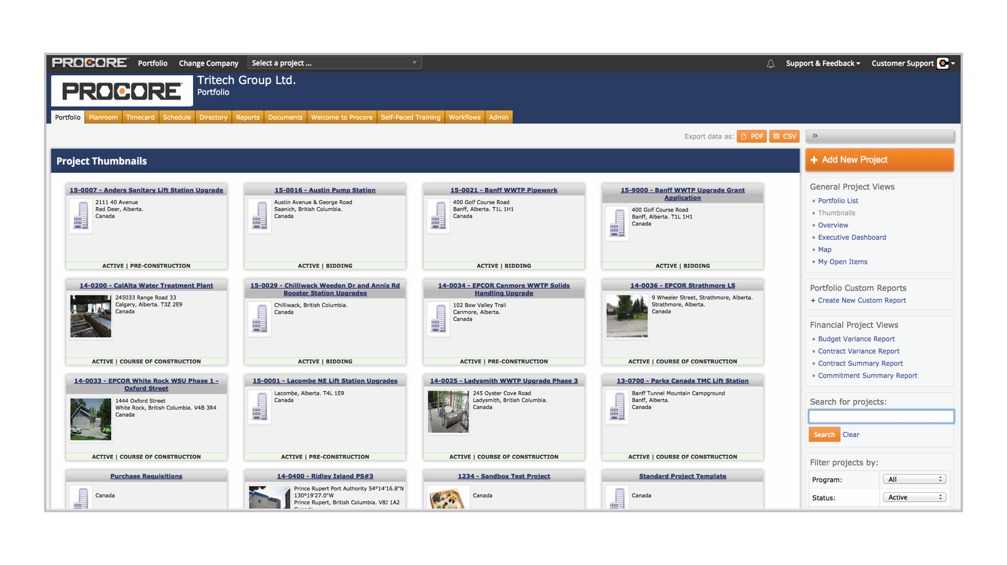
Task: Click building icon of Purchase Requisitions
Action: 81,498
